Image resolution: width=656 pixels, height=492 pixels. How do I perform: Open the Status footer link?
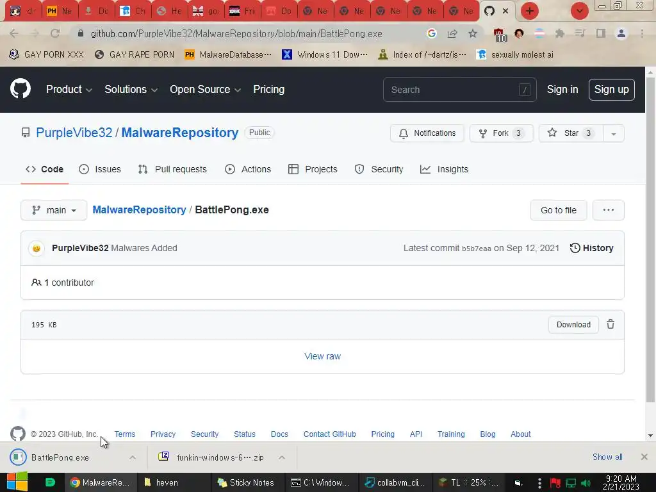tap(244, 434)
